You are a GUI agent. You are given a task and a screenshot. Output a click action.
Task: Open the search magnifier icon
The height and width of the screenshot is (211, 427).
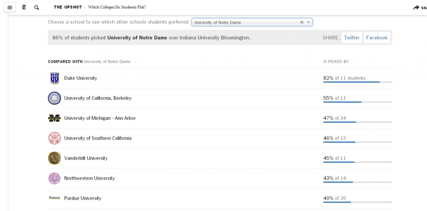[x=37, y=8]
